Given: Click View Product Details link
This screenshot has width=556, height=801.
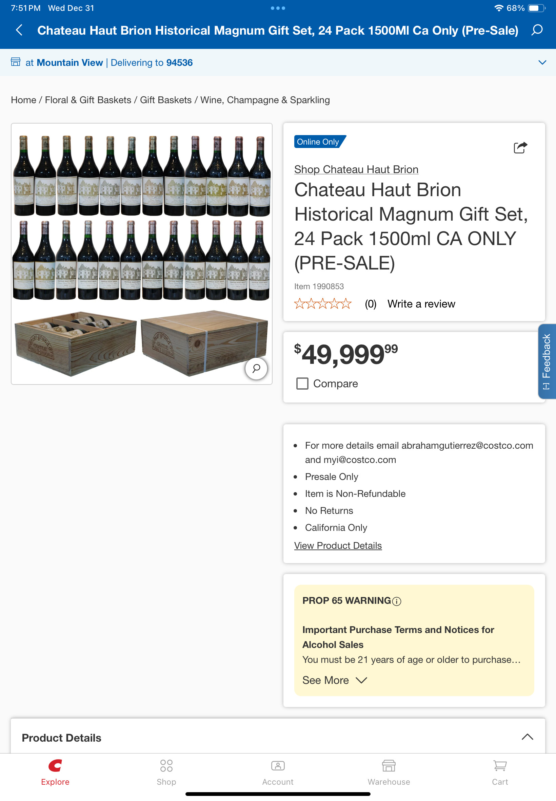Looking at the screenshot, I should [x=338, y=545].
